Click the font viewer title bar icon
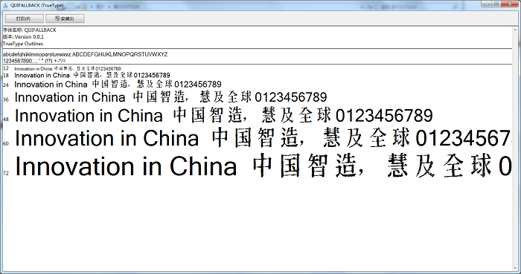The height and width of the screenshot is (274, 521). [x=5, y=5]
